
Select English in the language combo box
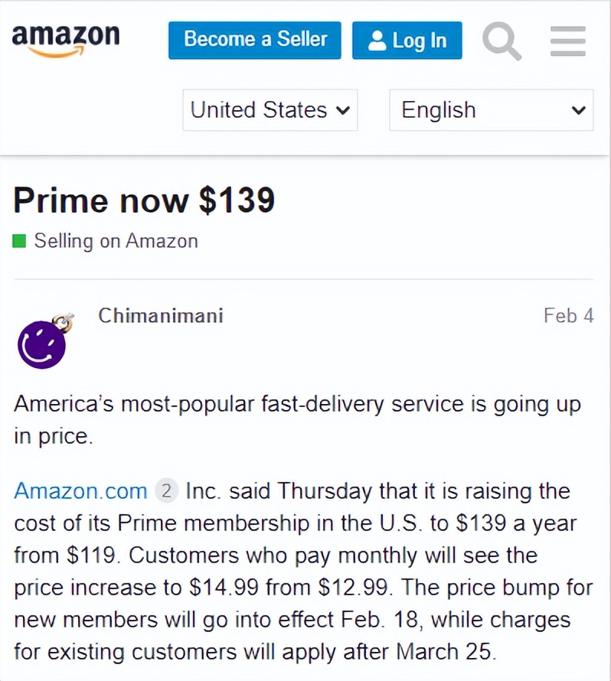pyautogui.click(x=490, y=109)
